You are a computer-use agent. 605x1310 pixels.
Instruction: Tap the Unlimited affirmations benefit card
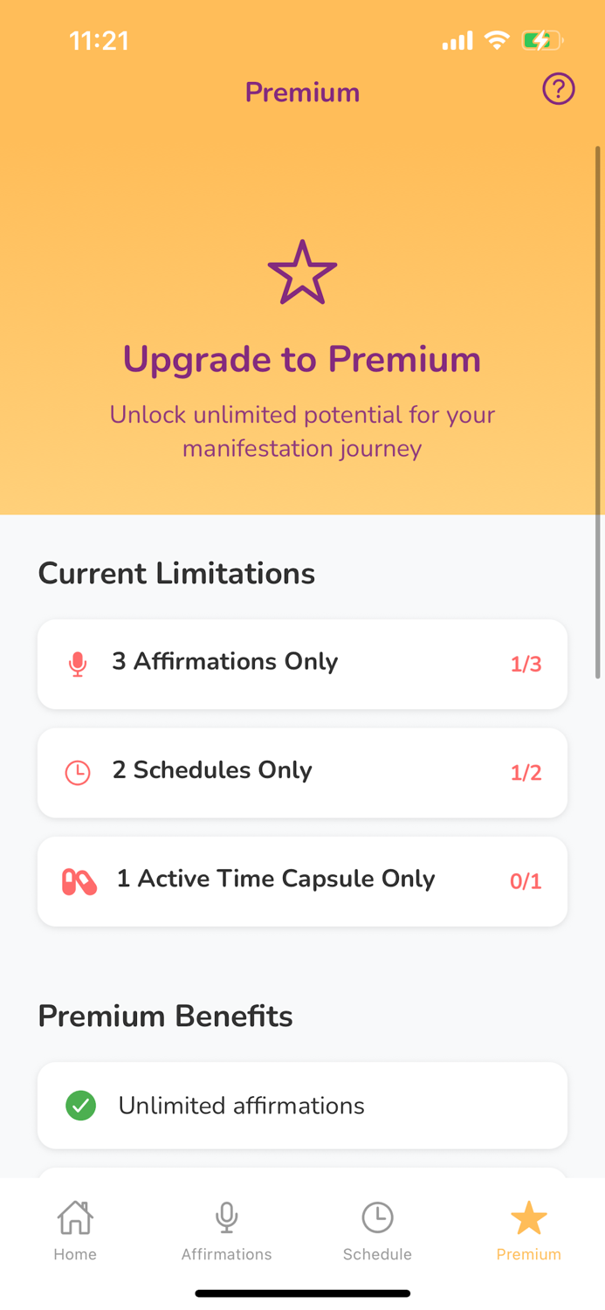[x=302, y=1105]
